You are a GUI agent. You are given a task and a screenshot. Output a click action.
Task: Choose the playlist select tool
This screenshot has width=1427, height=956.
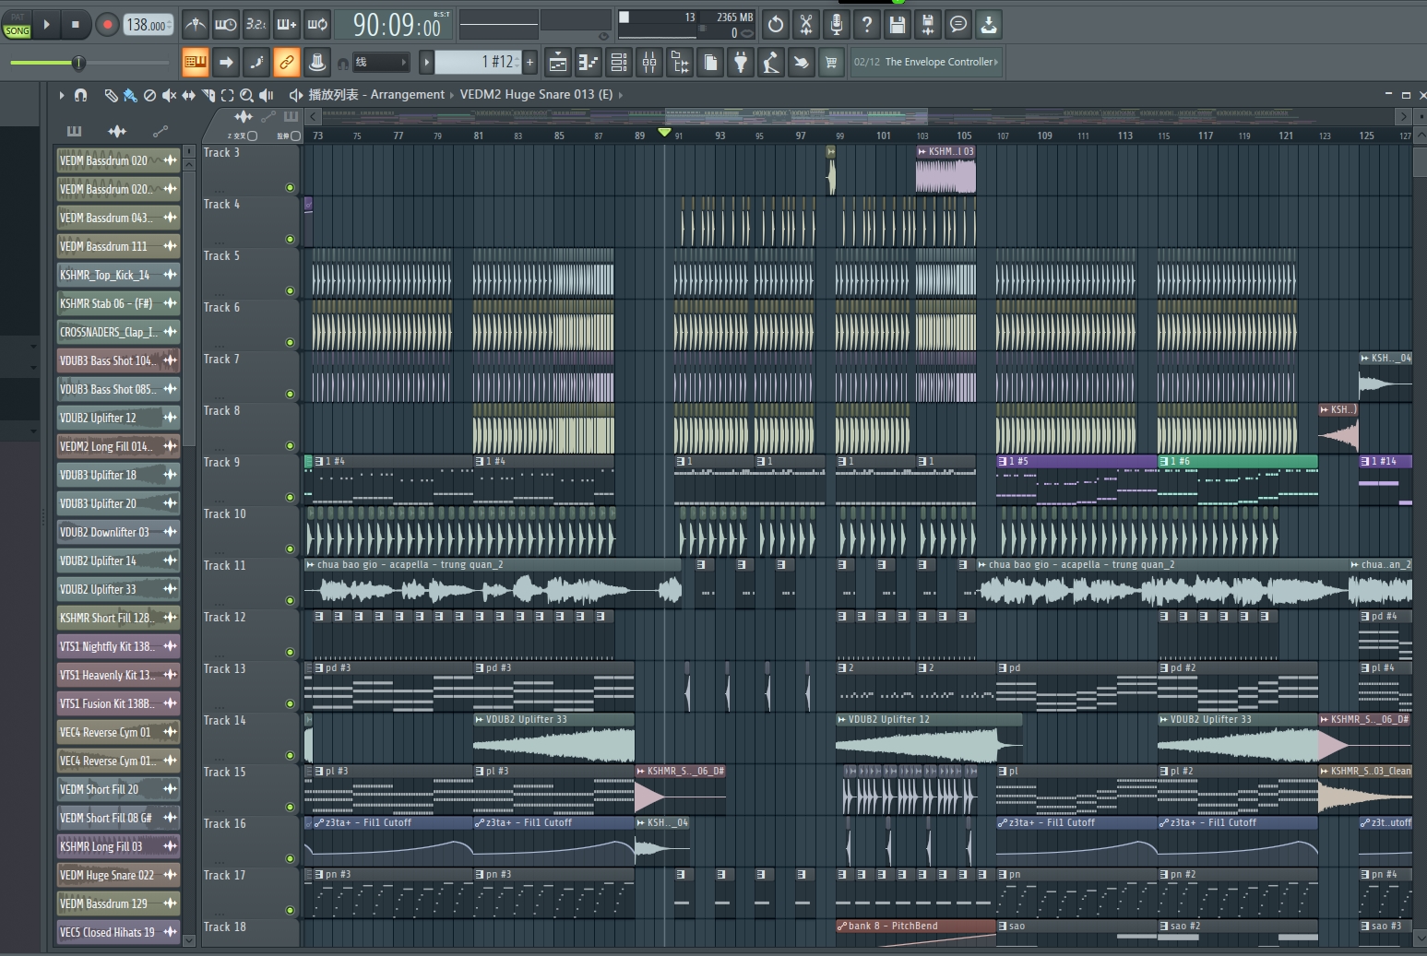coord(227,95)
